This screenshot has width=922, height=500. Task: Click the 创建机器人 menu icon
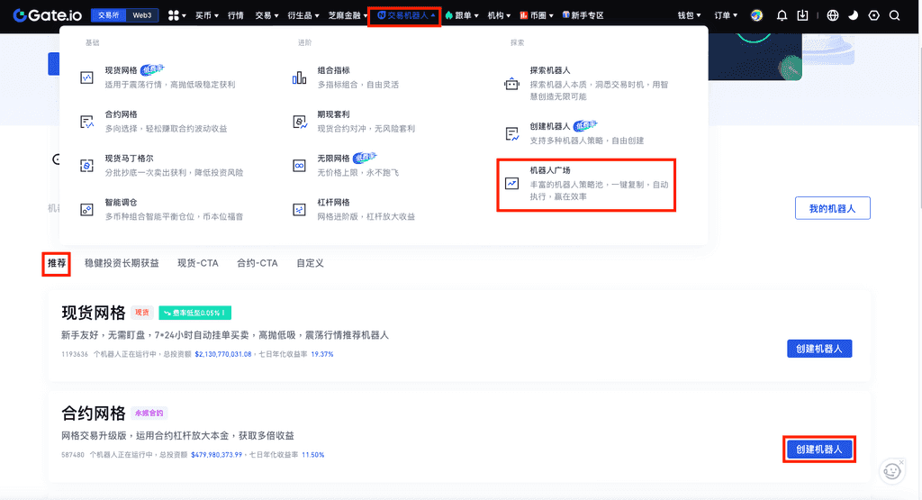click(511, 134)
